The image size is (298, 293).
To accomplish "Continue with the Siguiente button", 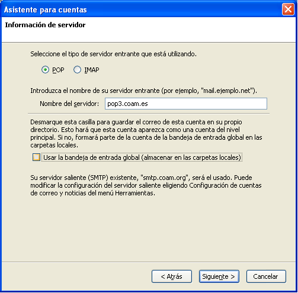I will (x=219, y=276).
